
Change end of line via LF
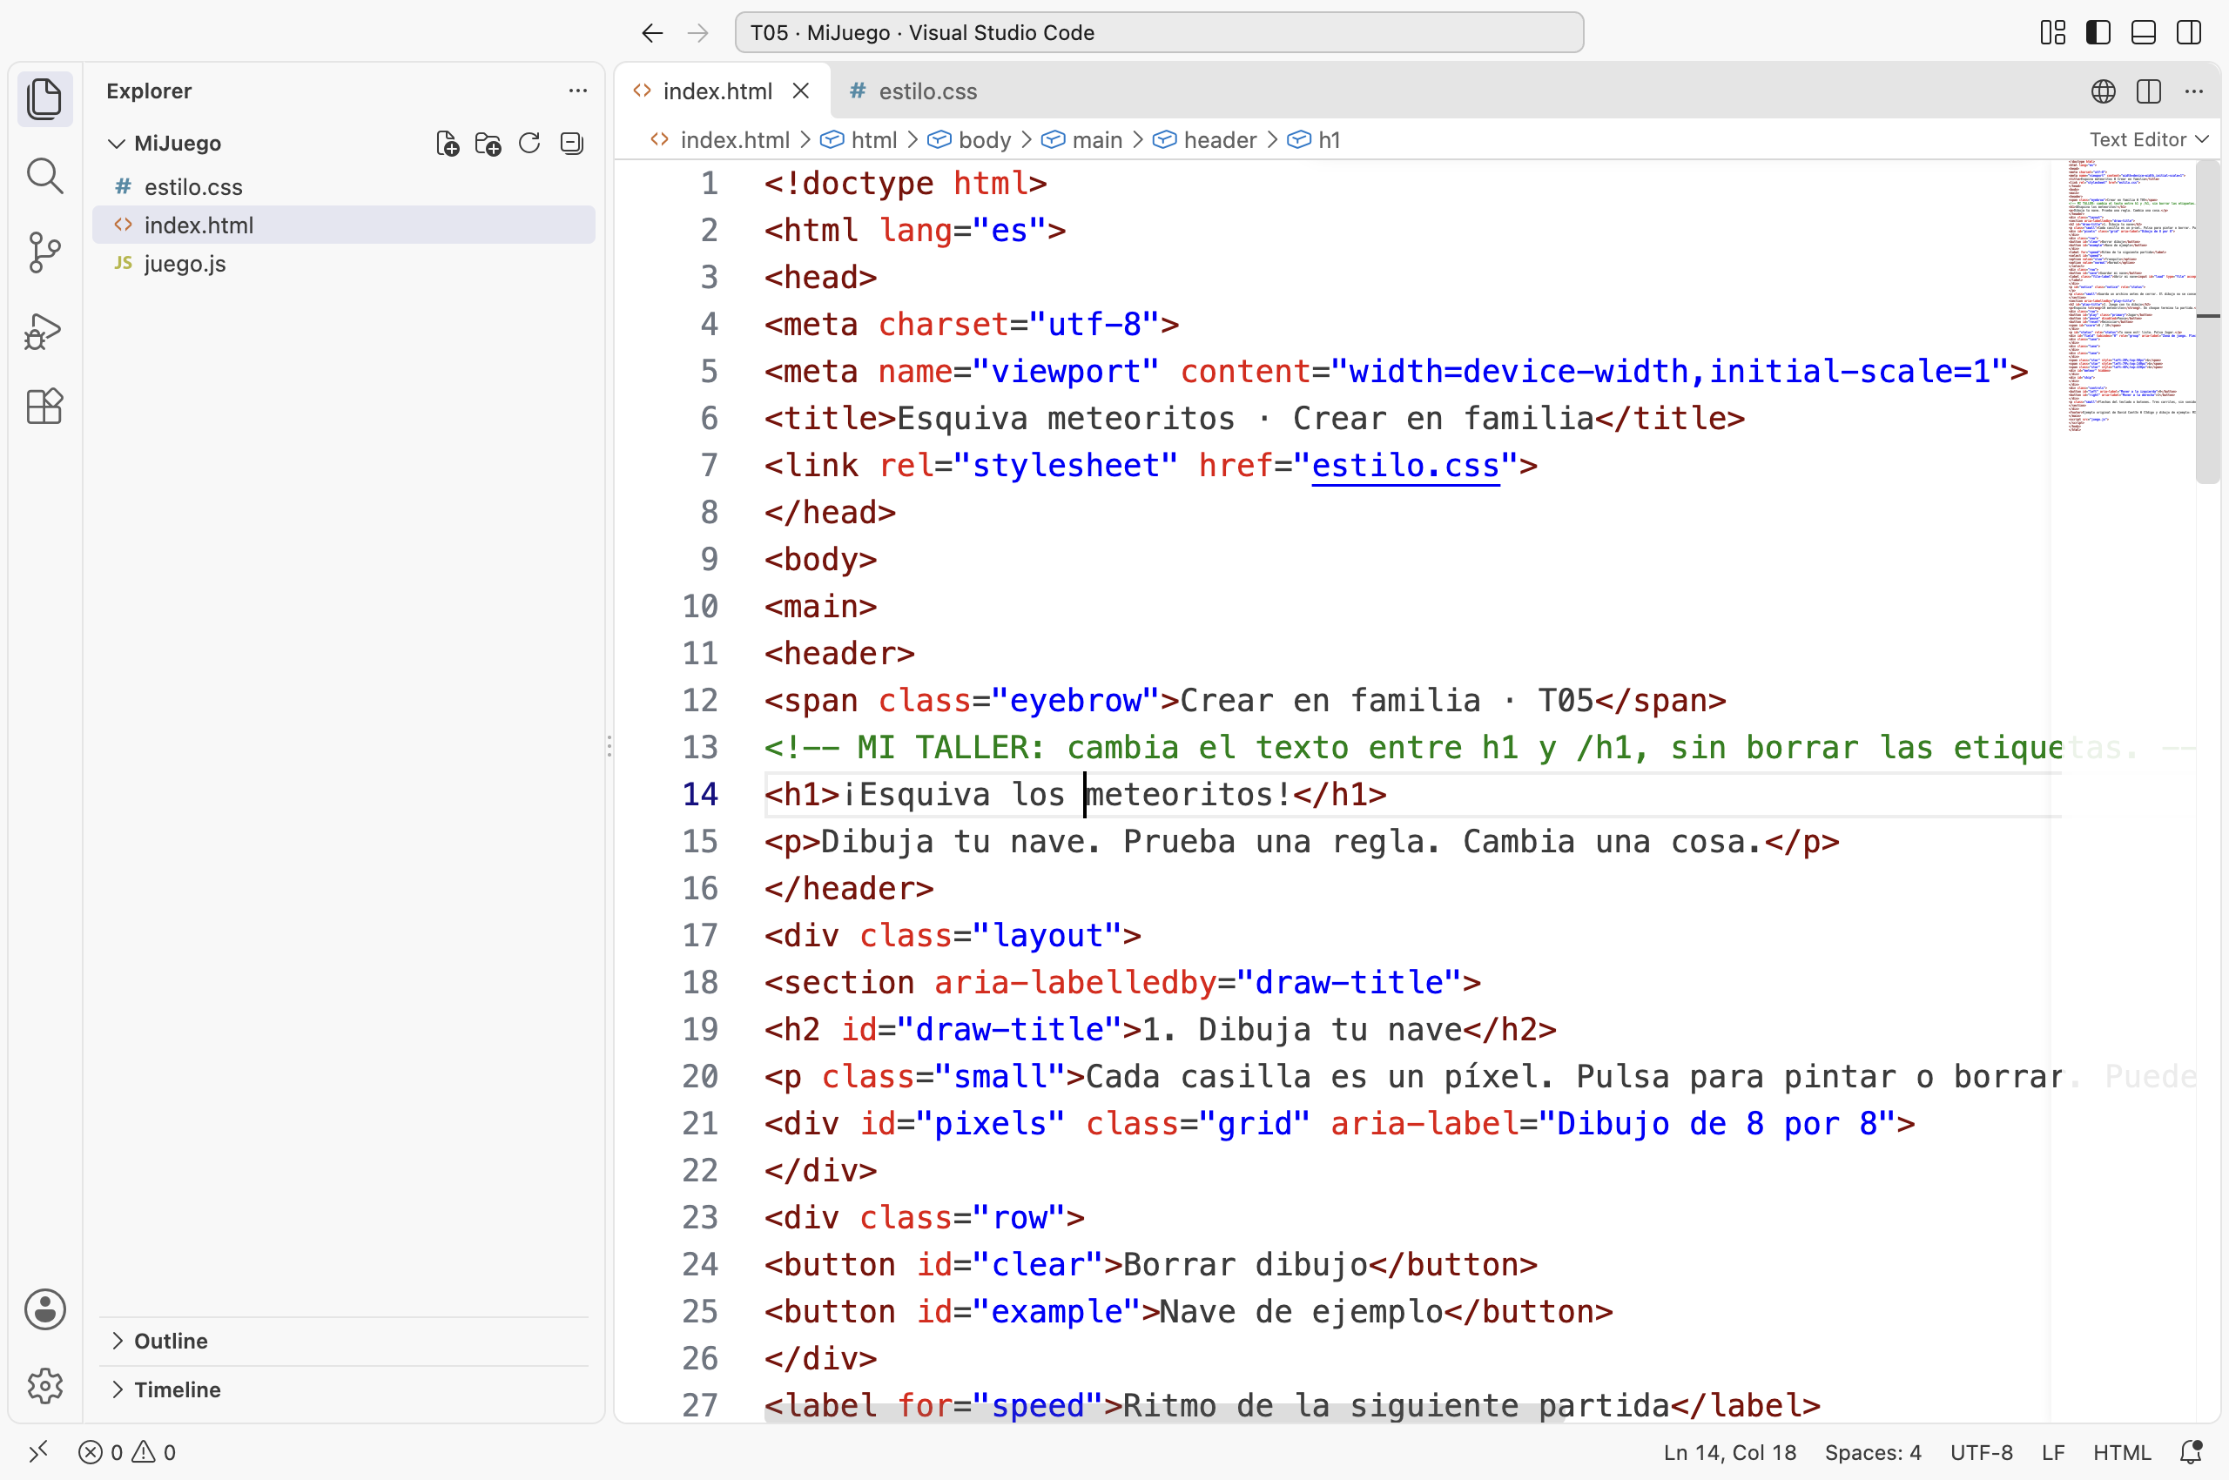pyautogui.click(x=2052, y=1451)
